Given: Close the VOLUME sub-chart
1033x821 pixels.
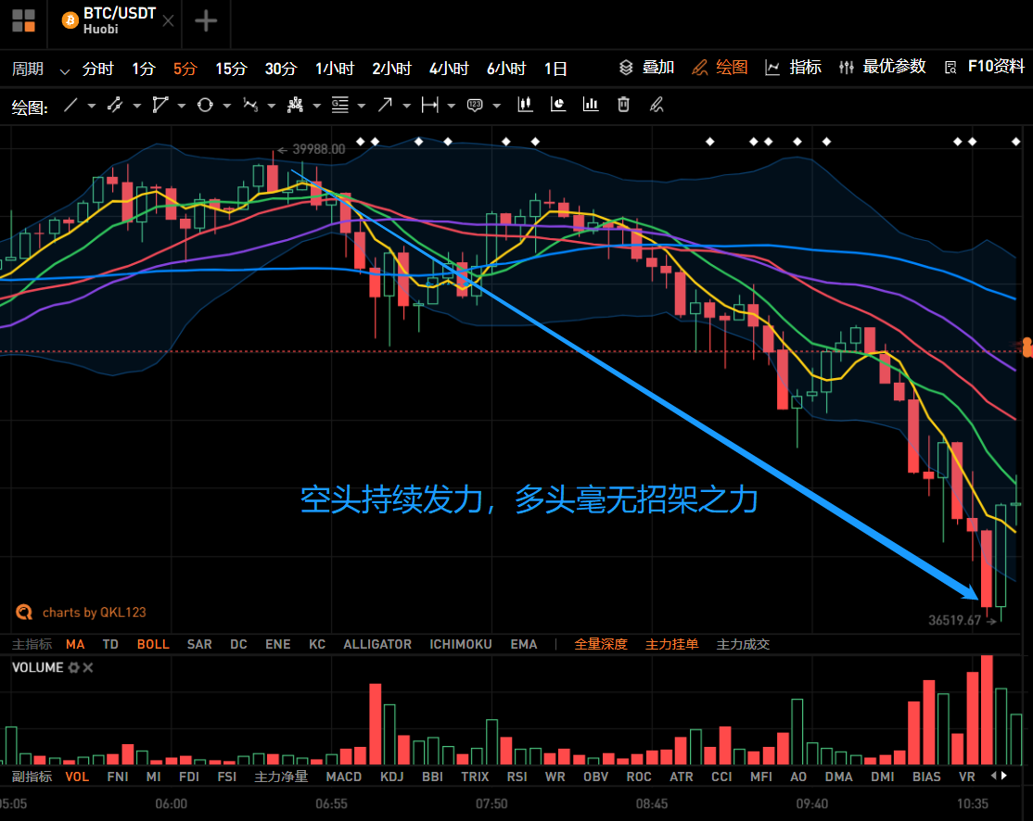Looking at the screenshot, I should click(x=88, y=667).
